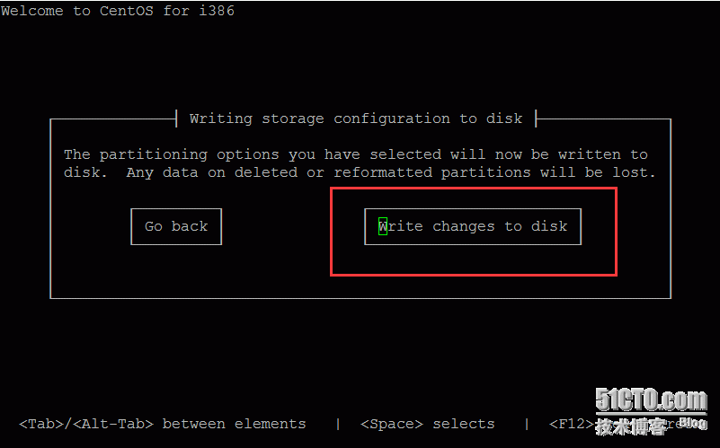Viewport: 720px width, 448px height.
Task: Click the Space selects hint
Action: pos(428,424)
